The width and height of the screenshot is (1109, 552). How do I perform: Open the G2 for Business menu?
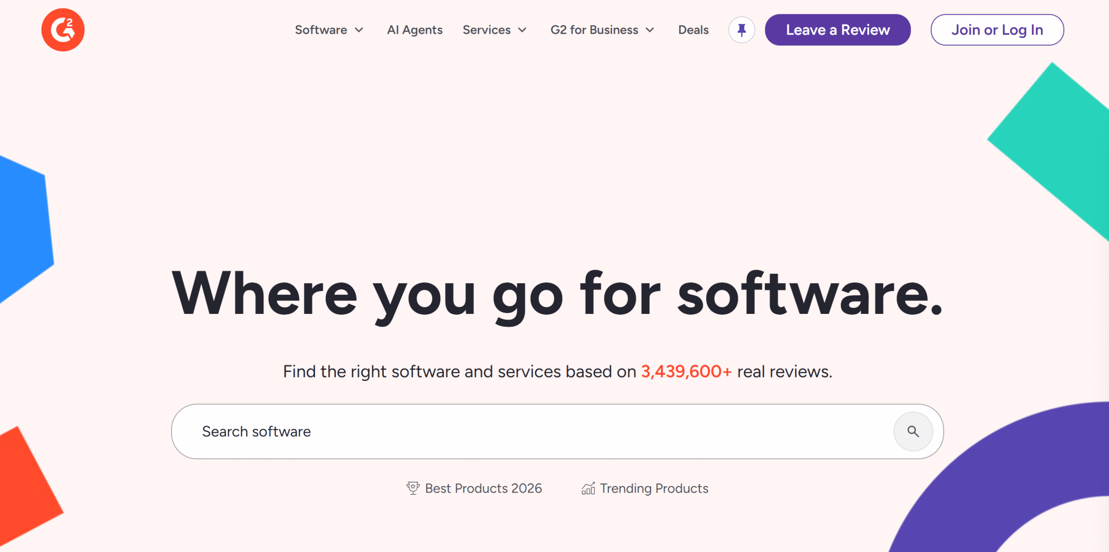pyautogui.click(x=603, y=30)
